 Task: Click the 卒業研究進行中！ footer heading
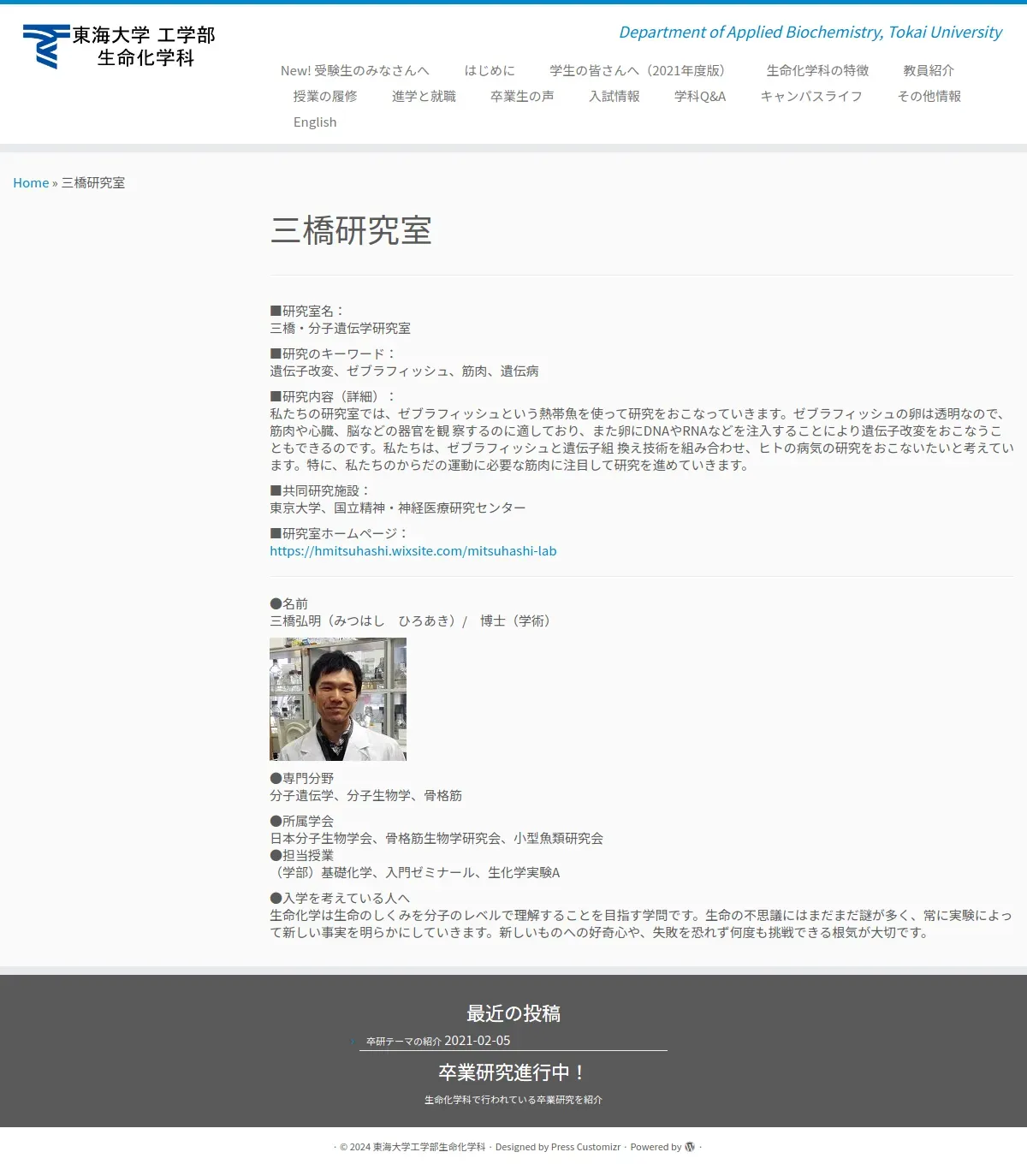513,1073
